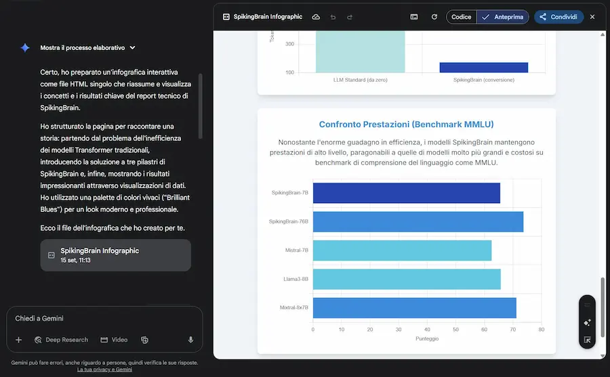The height and width of the screenshot is (377, 610).
Task: Click the sparkle AI edit icon
Action: [x=587, y=323]
